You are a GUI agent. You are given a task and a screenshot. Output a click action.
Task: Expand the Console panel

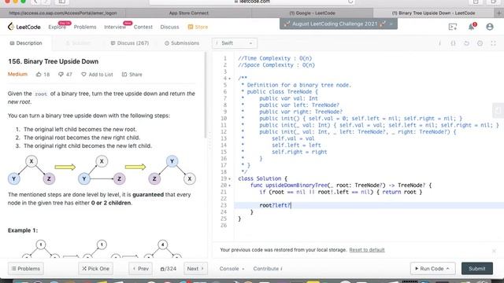(x=232, y=269)
